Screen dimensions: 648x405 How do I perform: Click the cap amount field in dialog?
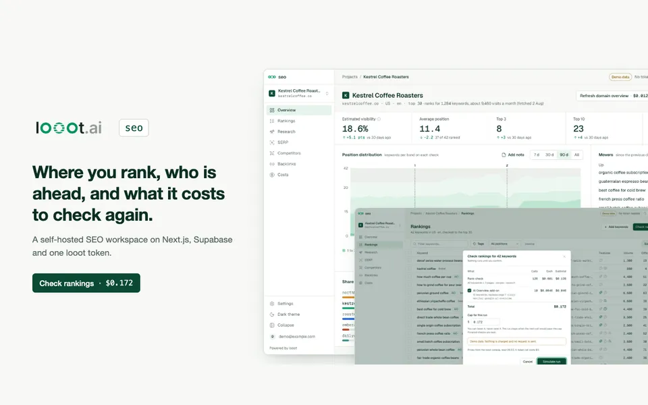click(485, 321)
